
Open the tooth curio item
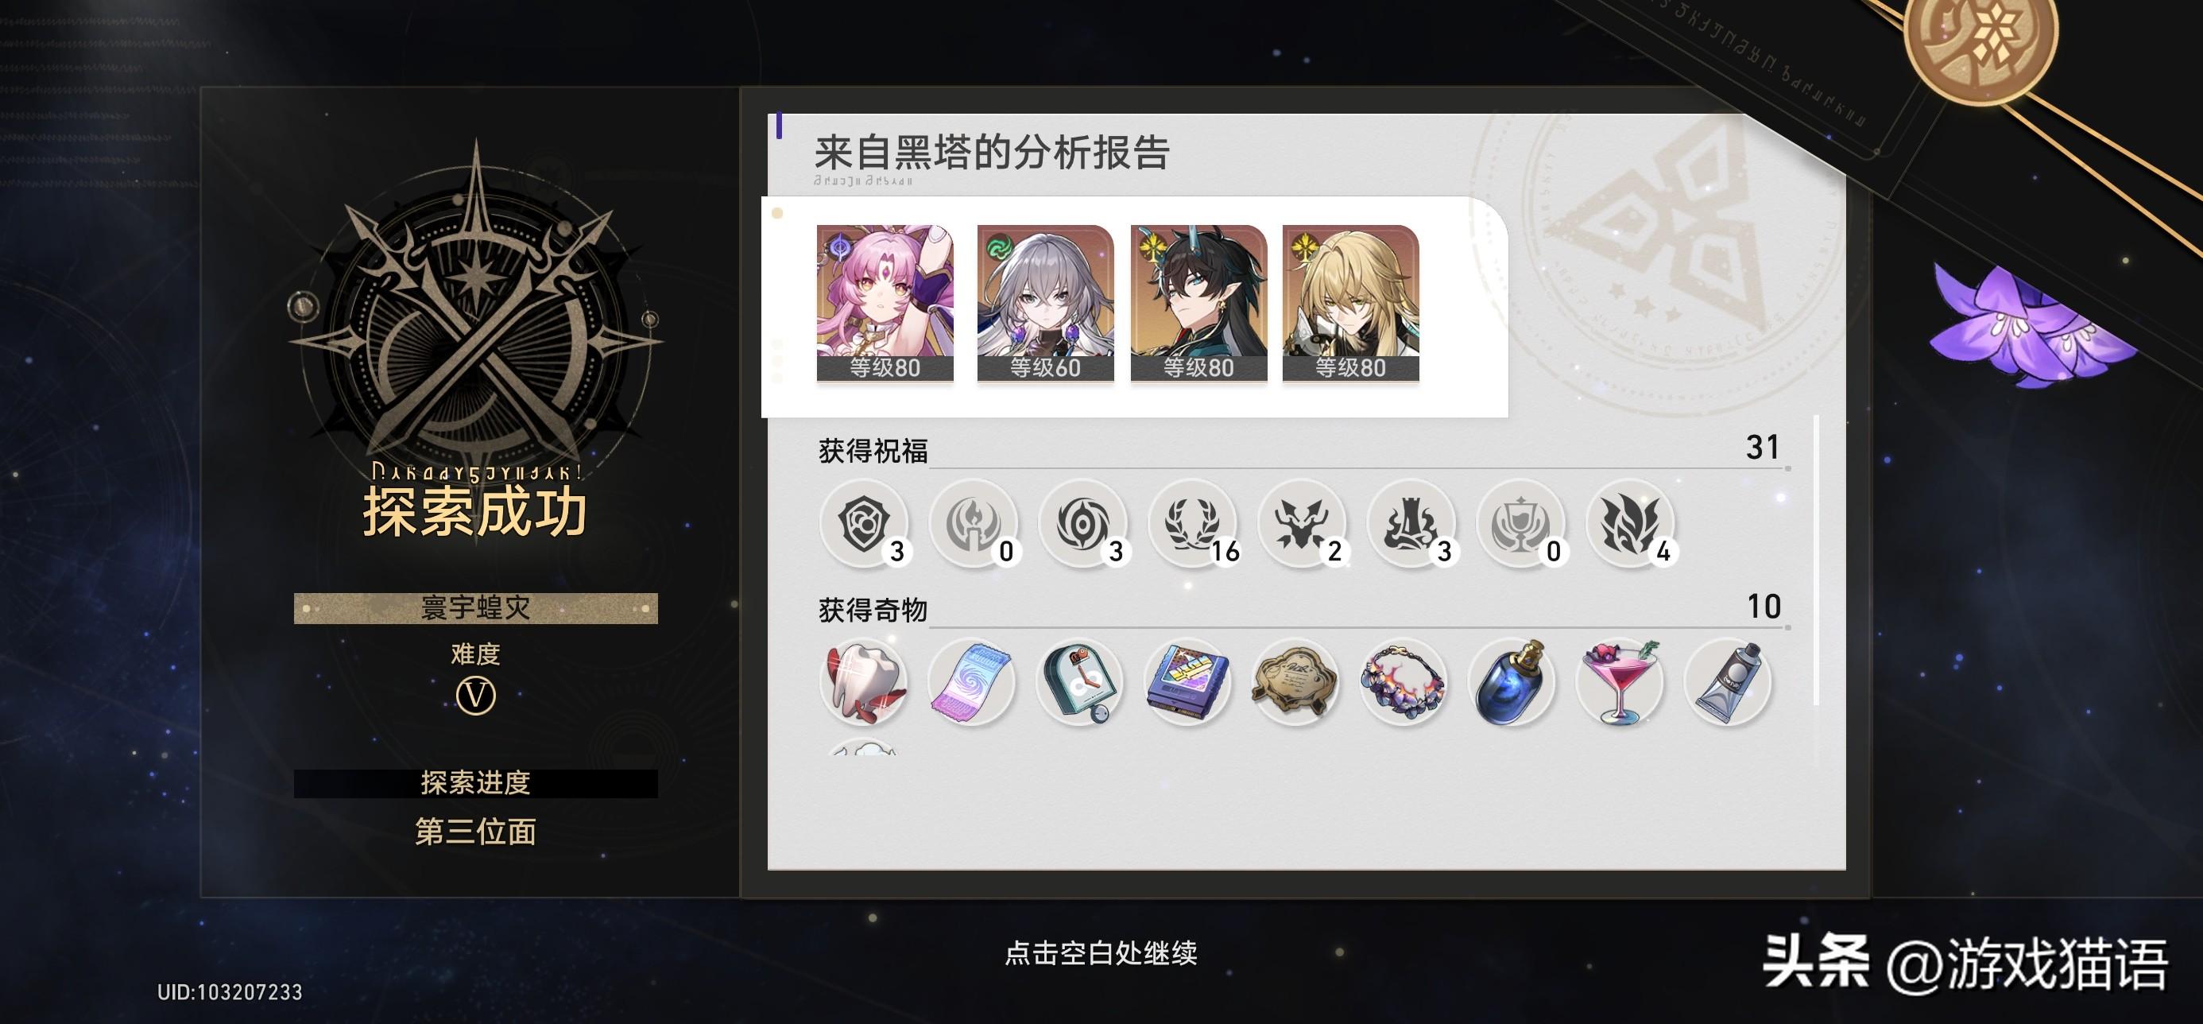coord(864,682)
